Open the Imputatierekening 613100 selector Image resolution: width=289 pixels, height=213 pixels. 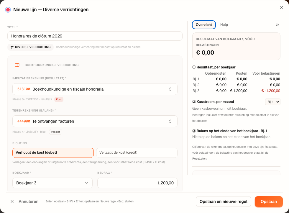point(95,89)
